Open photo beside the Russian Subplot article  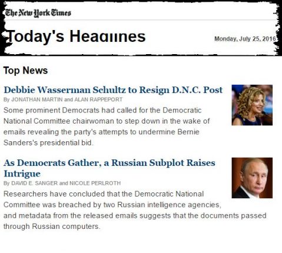tap(252, 178)
